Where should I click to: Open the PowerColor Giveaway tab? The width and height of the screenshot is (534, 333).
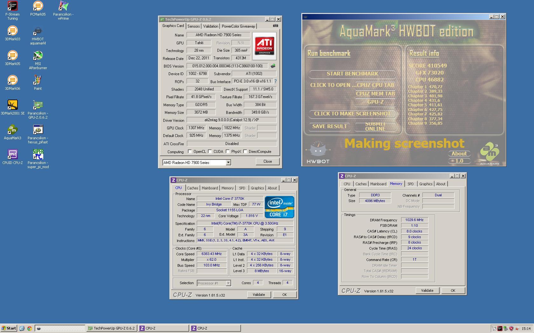(x=238, y=26)
